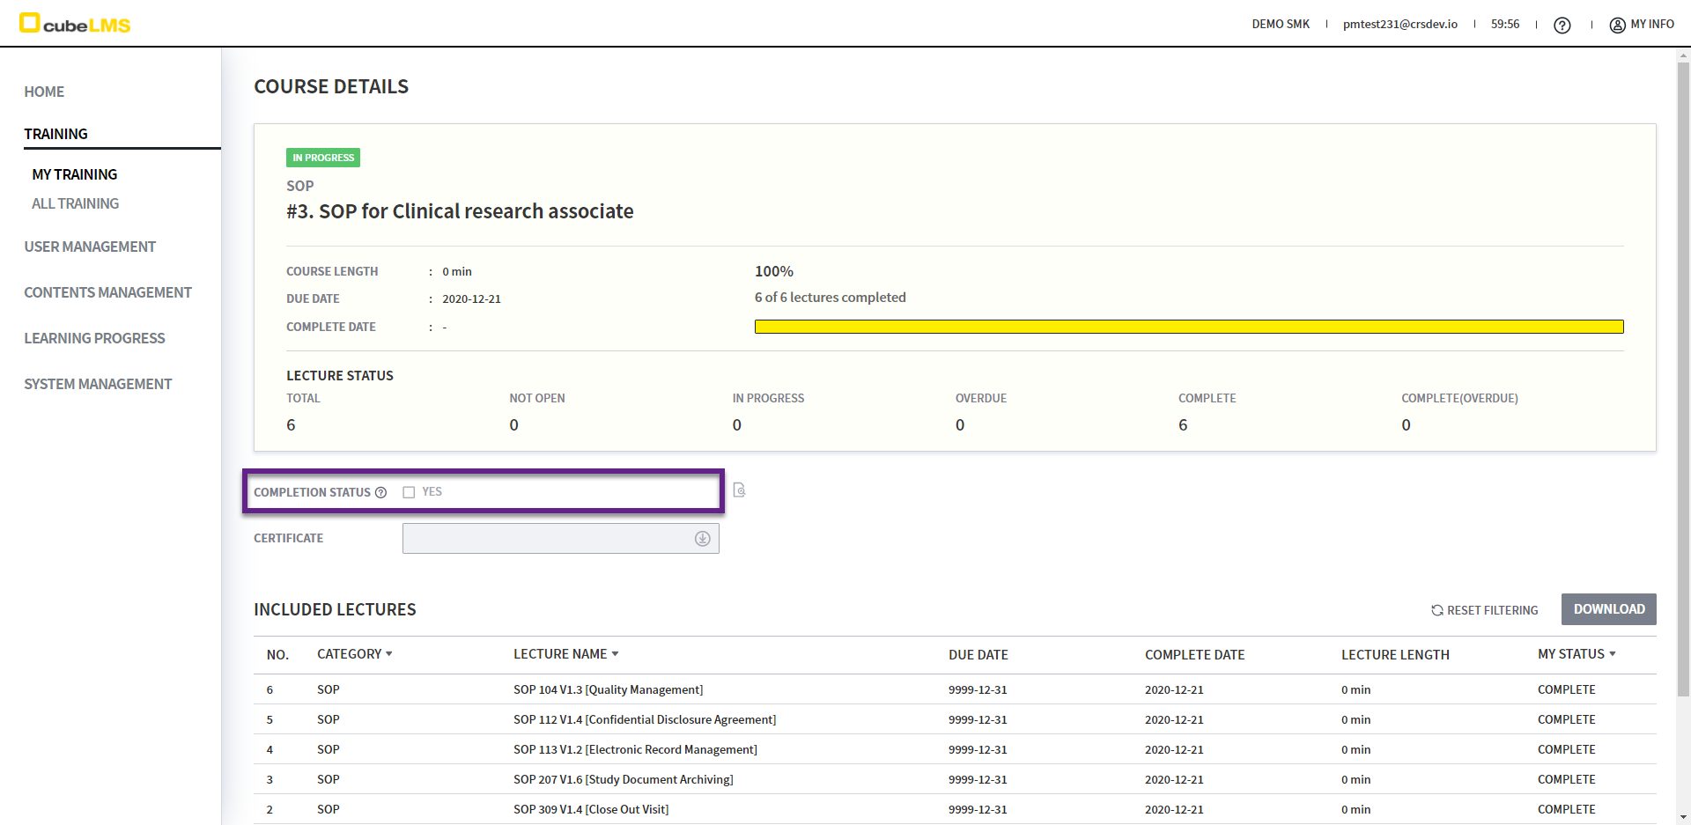Open the help question mark icon in header

point(1562,26)
